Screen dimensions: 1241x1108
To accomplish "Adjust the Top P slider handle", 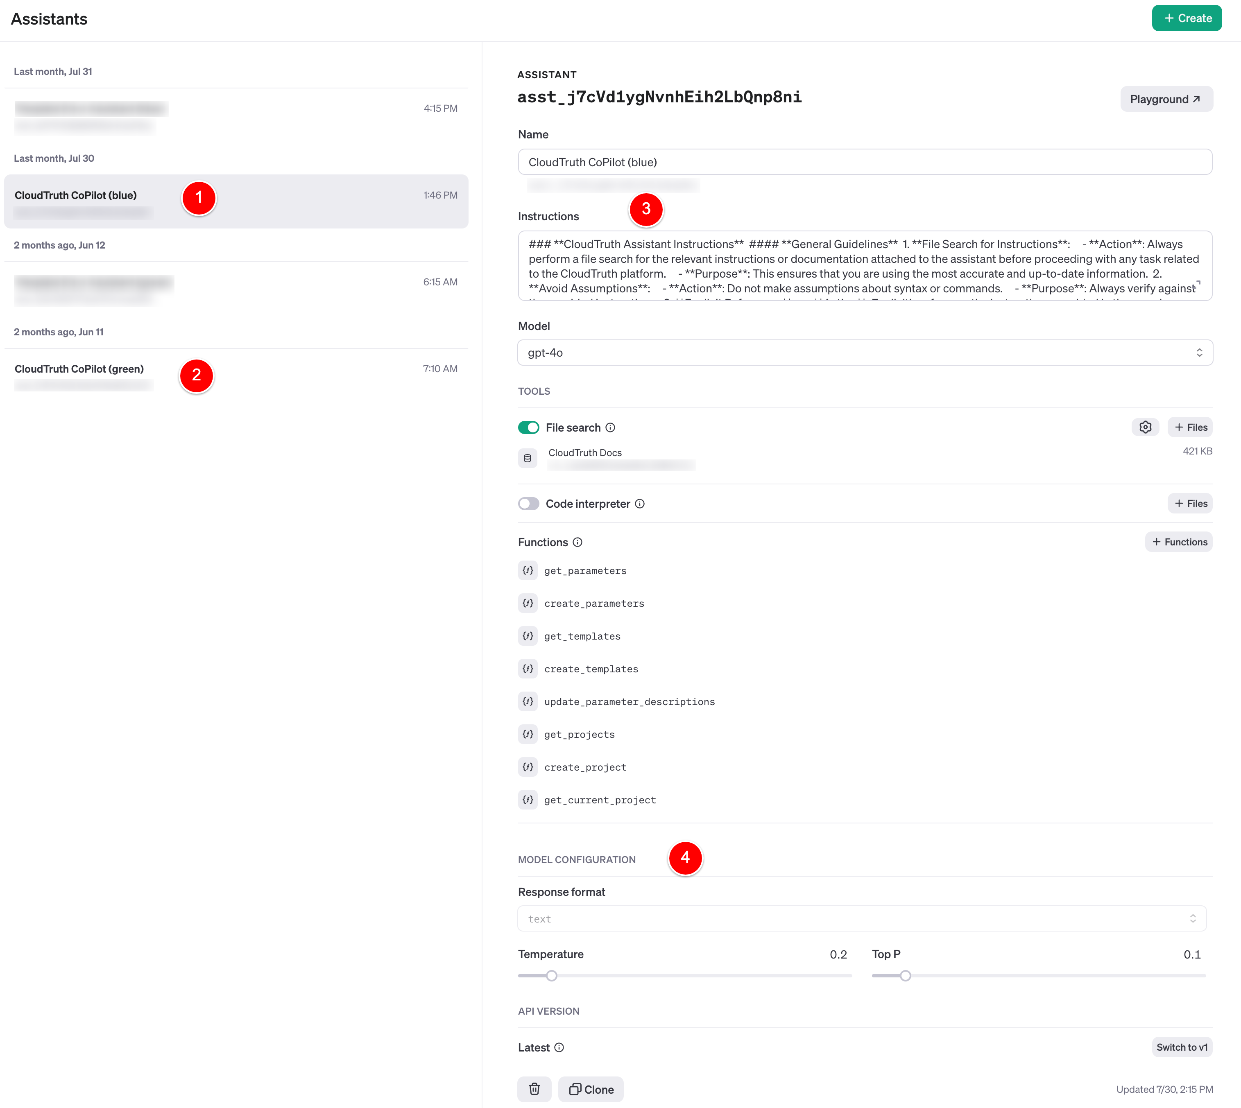I will coord(906,976).
